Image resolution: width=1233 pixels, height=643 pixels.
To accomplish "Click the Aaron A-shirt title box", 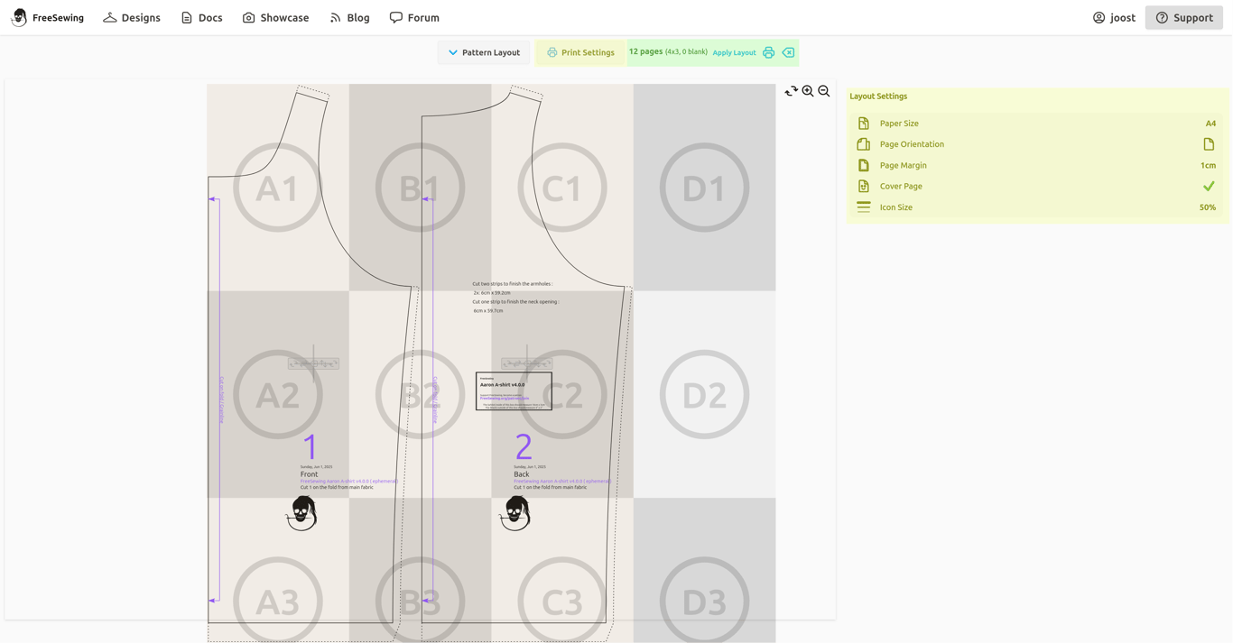I will pos(514,390).
